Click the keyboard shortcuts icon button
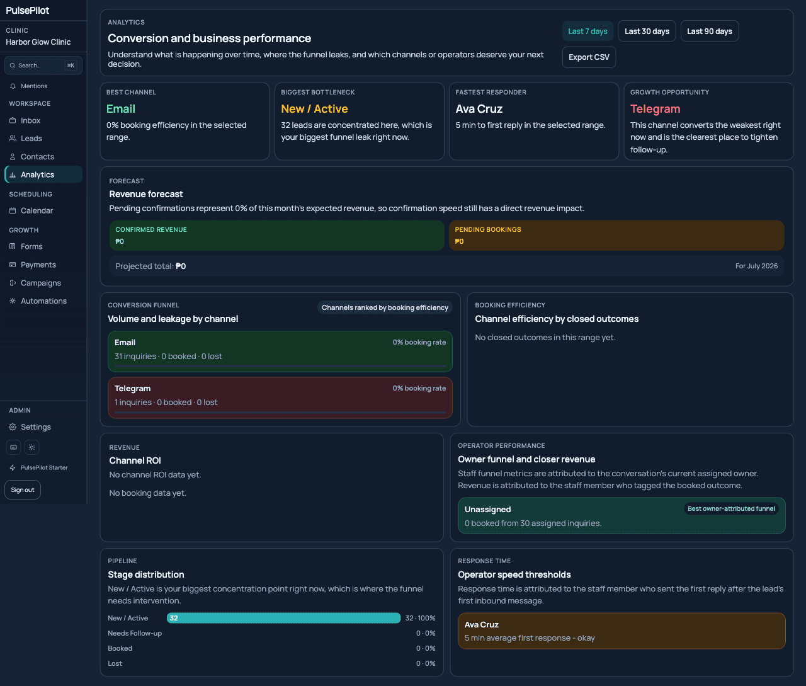The width and height of the screenshot is (806, 686). 13,447
